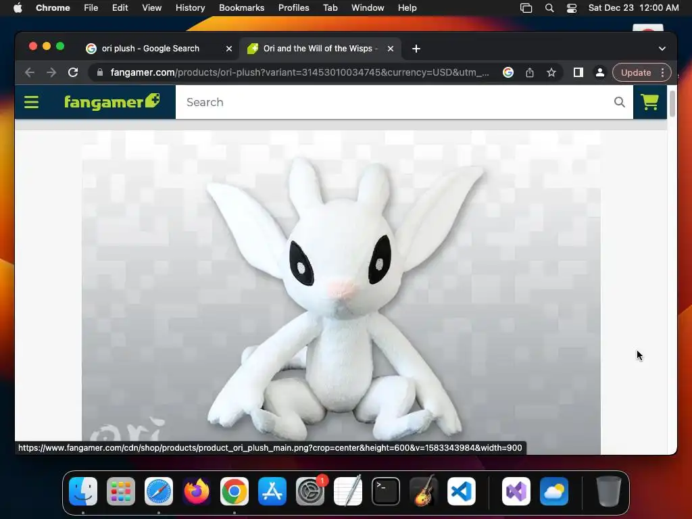Click the page vertical scrollbar
Viewport: 692px width, 519px height.
(x=672, y=103)
